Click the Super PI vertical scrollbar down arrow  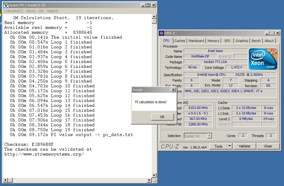click(154, 175)
